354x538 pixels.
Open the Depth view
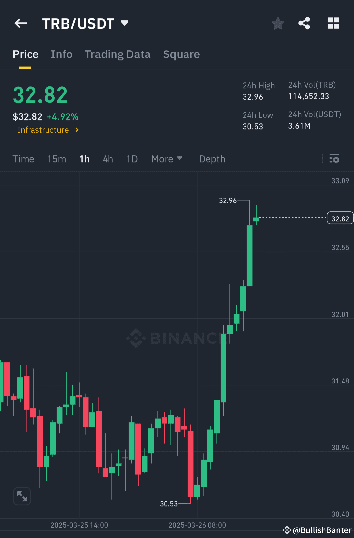click(212, 159)
